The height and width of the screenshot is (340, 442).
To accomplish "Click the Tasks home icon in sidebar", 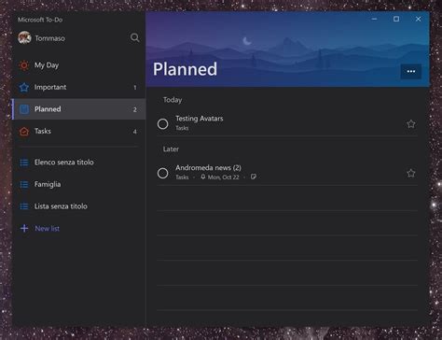I will tap(24, 132).
